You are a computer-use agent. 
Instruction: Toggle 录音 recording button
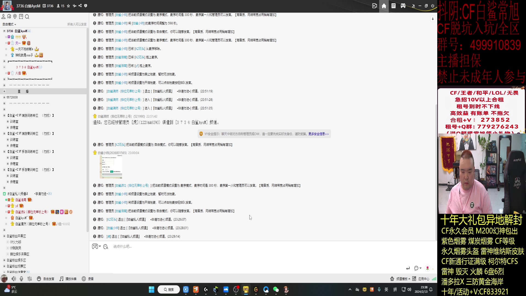click(88, 279)
